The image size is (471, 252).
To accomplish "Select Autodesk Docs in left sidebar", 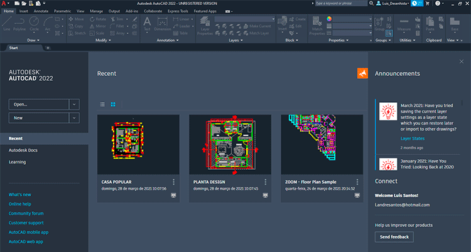I will point(23,150).
